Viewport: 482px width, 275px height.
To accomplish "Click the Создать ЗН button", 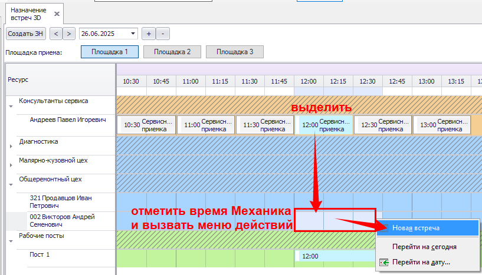I will pyautogui.click(x=26, y=34).
